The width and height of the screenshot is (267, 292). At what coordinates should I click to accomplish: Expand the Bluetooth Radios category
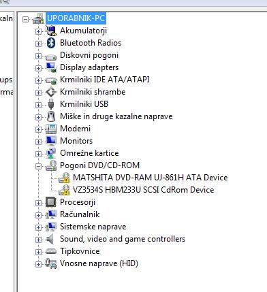(38, 44)
